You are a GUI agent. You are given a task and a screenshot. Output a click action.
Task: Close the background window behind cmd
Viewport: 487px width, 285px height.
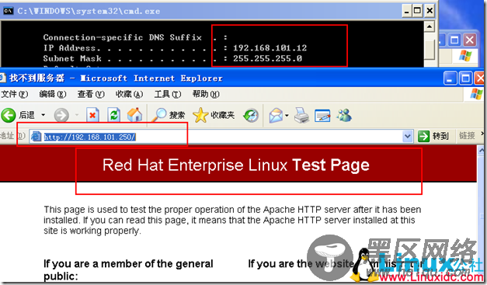(470, 40)
